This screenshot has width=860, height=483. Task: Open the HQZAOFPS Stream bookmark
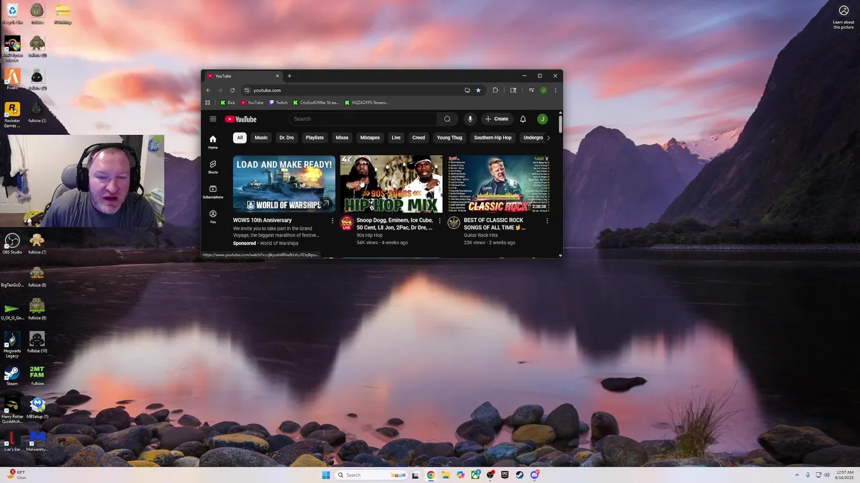[x=367, y=103]
